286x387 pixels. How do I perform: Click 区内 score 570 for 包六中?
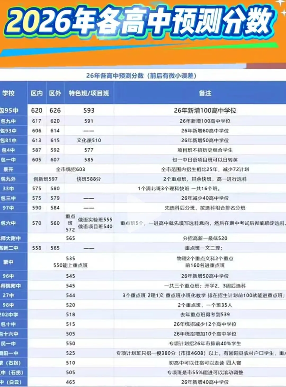click(37, 223)
